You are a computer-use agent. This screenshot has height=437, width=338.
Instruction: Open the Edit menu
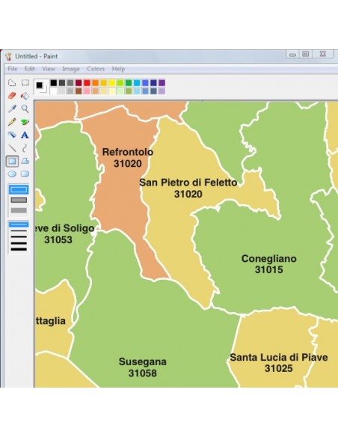click(x=29, y=69)
